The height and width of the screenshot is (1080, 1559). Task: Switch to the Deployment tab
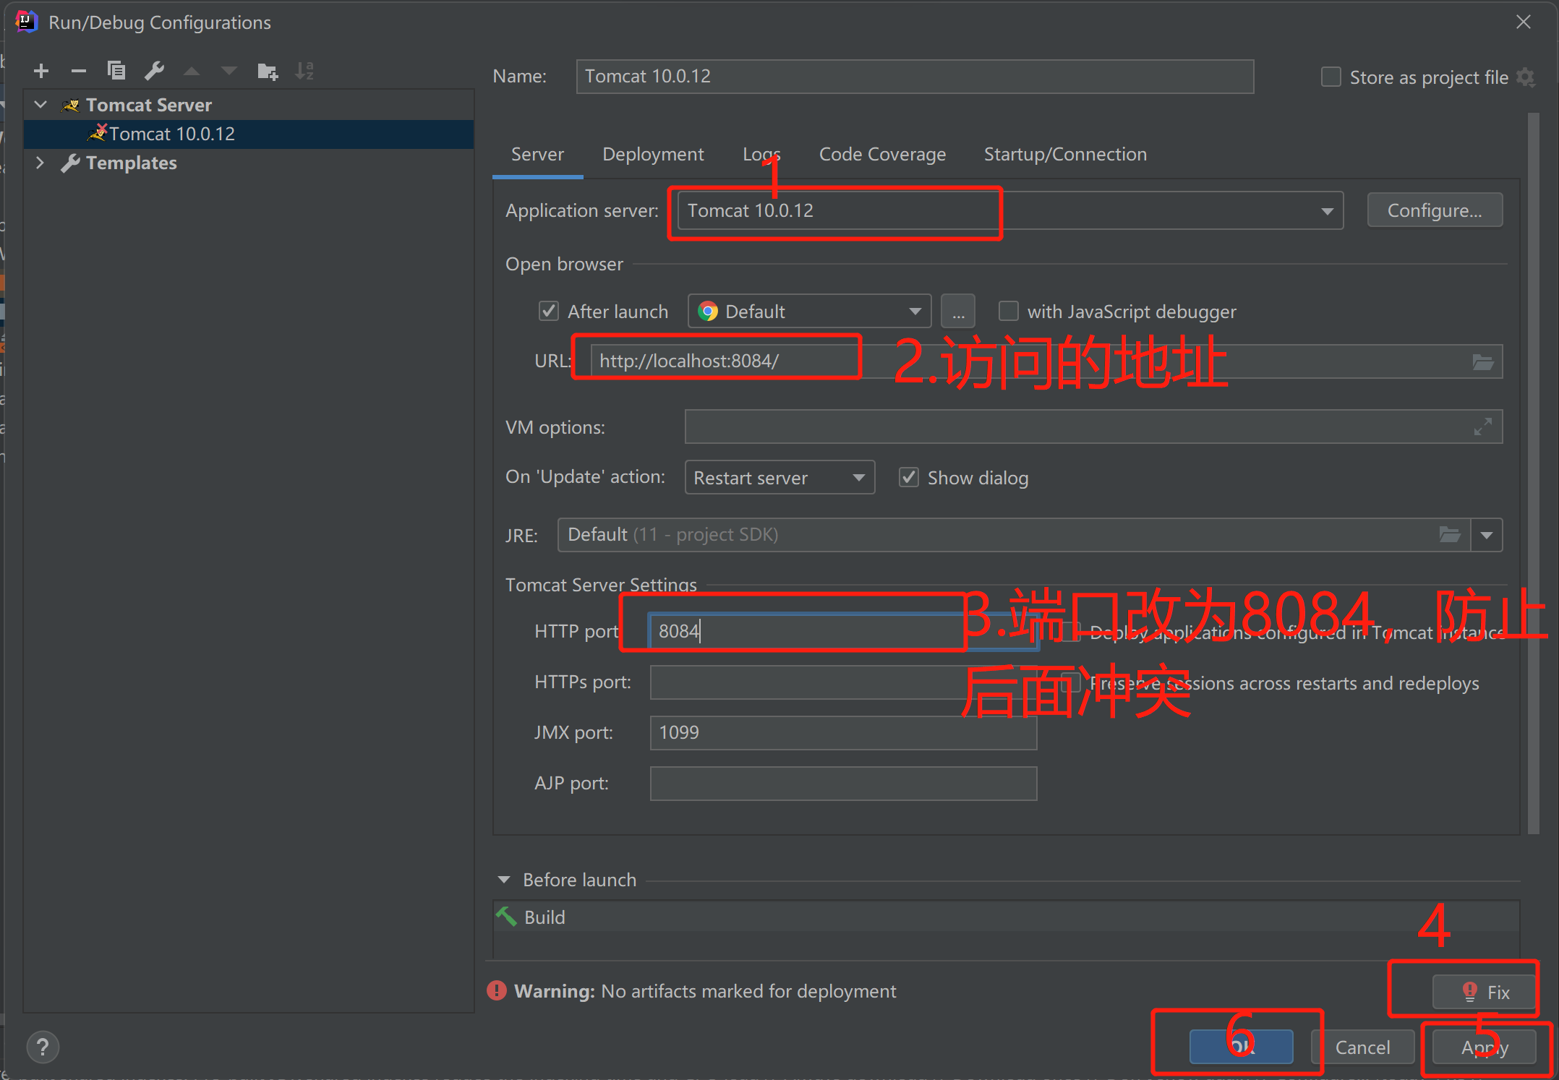point(653,155)
